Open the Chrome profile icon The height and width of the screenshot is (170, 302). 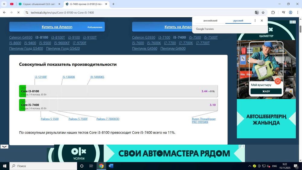[x=291, y=12]
